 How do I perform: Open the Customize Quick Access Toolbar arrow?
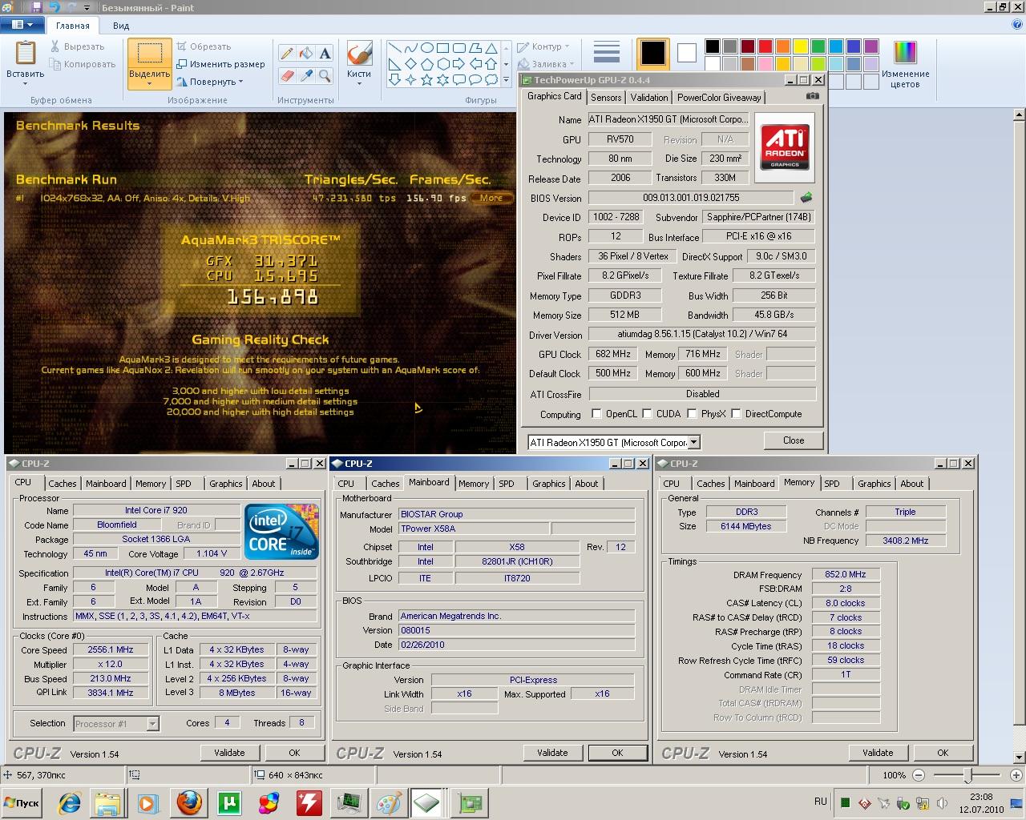87,7
